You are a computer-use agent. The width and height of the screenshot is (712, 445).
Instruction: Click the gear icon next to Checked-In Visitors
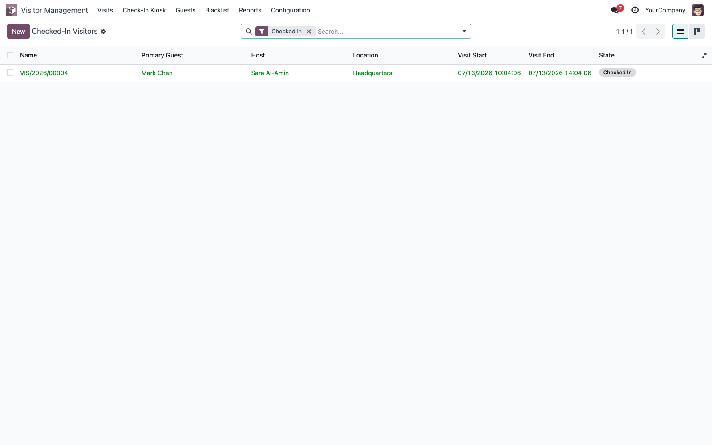104,32
